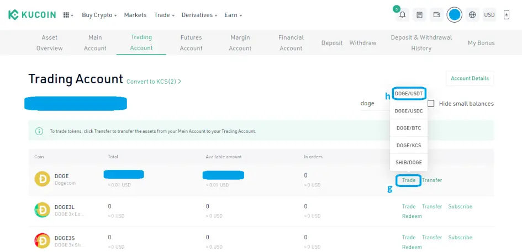Click the Total column header
522x252 pixels.
click(113, 157)
